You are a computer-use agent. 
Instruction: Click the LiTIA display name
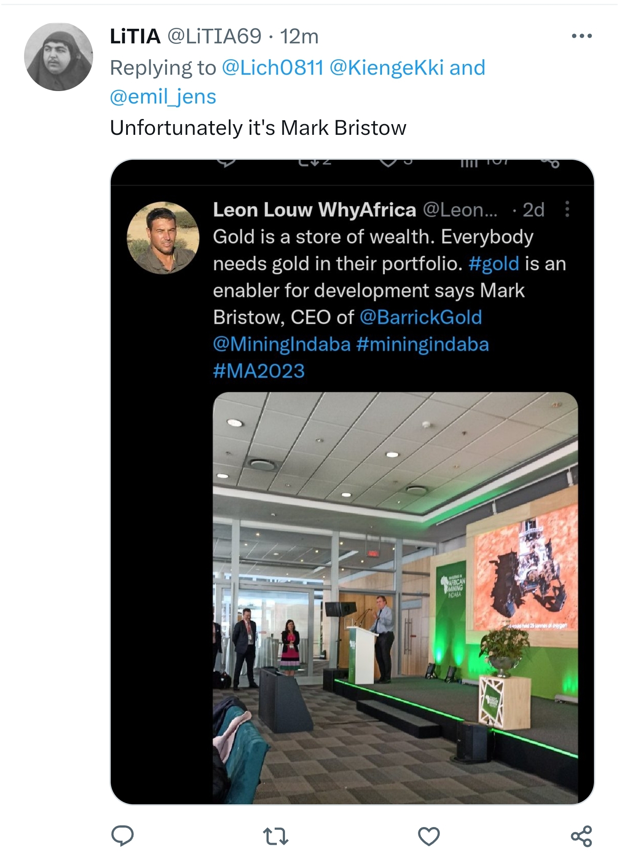(135, 37)
